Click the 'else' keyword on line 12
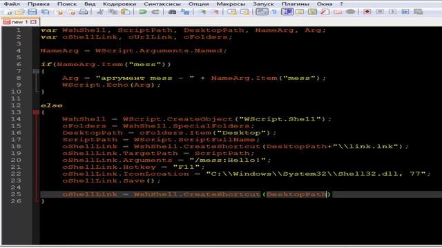 click(51, 105)
